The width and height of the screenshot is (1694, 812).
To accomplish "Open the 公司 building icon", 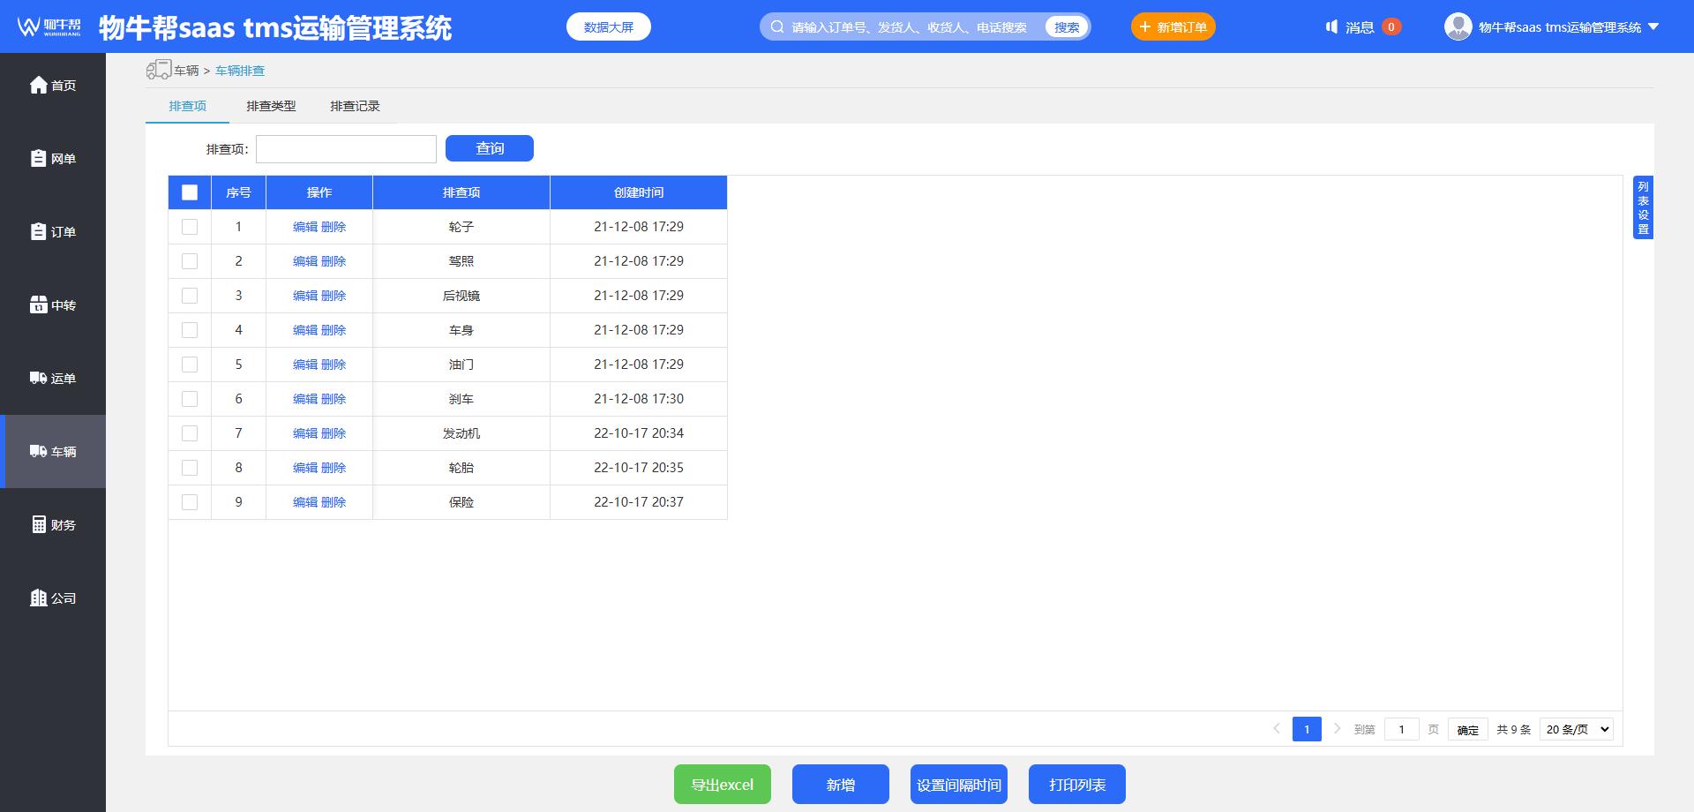I will (39, 598).
